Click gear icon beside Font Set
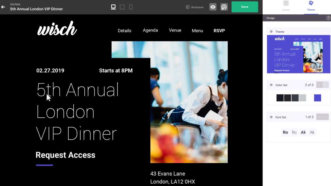The width and height of the screenshot is (331, 186). point(271,117)
